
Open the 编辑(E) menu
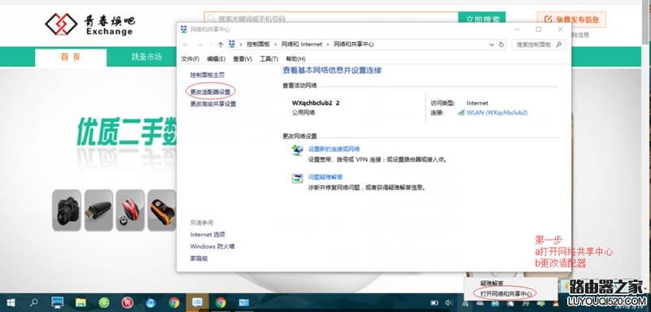coord(216,59)
